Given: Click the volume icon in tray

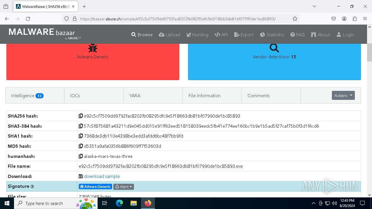Looking at the screenshot, I should (334, 203).
